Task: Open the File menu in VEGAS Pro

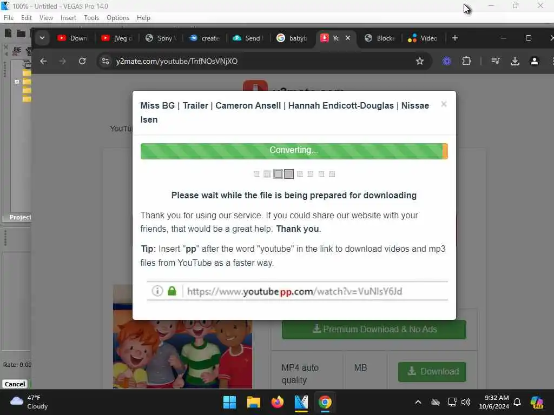Action: tap(9, 18)
